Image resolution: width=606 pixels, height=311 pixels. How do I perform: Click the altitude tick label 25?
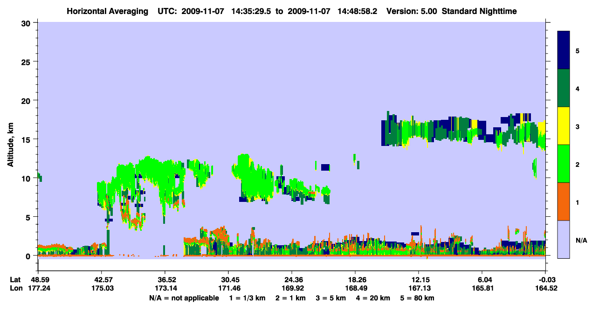point(27,62)
